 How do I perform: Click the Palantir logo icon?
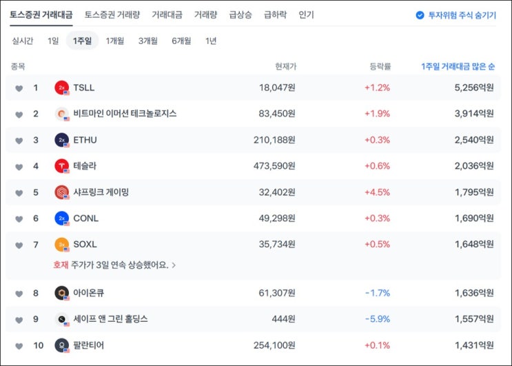[x=61, y=345]
